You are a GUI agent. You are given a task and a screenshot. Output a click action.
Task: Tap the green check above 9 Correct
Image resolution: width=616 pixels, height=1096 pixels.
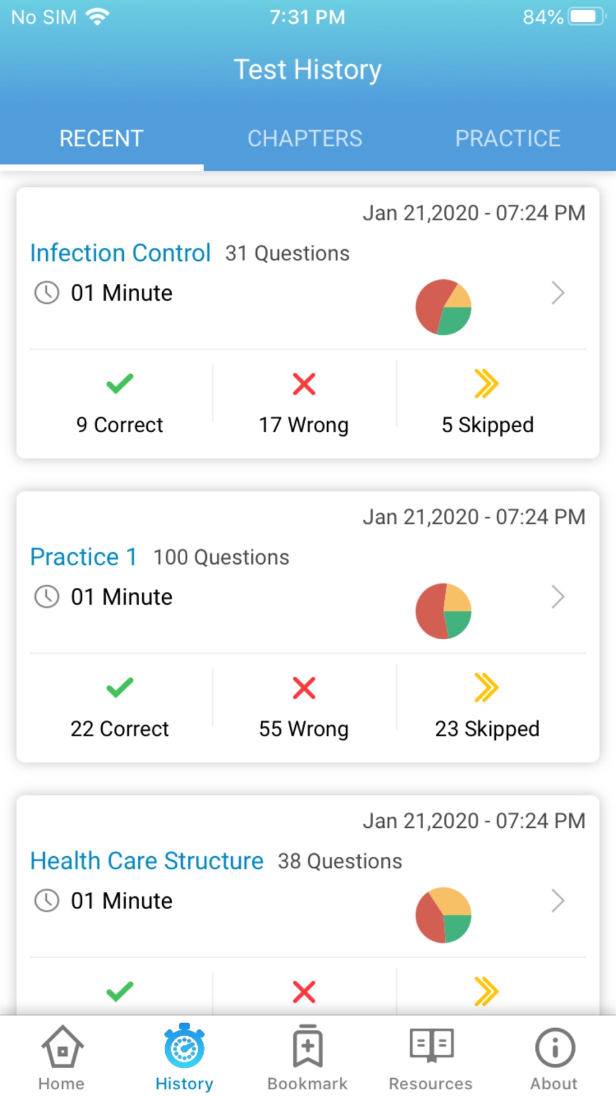pyautogui.click(x=120, y=383)
